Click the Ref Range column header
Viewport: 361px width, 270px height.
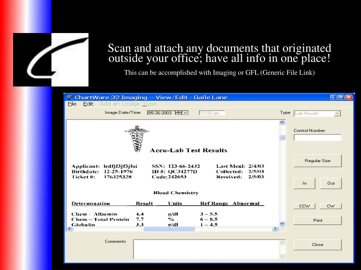point(214,204)
